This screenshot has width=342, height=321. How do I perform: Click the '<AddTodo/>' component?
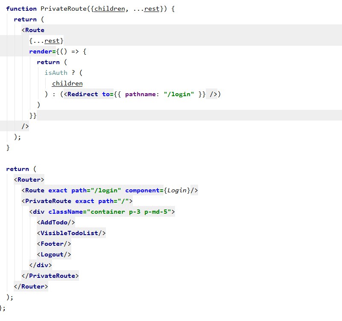pyautogui.click(x=56, y=223)
